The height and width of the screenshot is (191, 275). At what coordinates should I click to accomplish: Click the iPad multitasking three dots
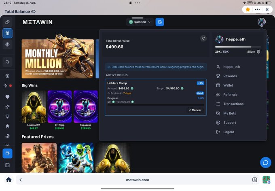pos(137,3)
